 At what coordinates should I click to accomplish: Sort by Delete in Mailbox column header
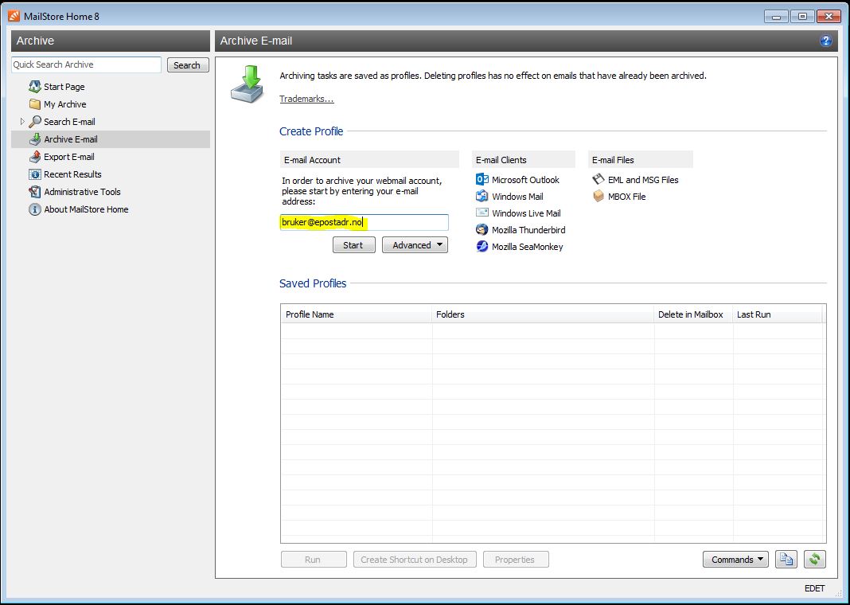coord(694,314)
